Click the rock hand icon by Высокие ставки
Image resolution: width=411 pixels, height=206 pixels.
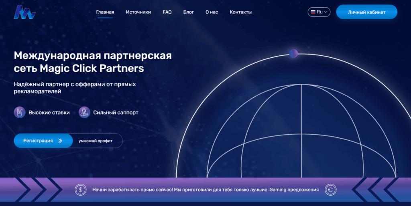pos(20,113)
